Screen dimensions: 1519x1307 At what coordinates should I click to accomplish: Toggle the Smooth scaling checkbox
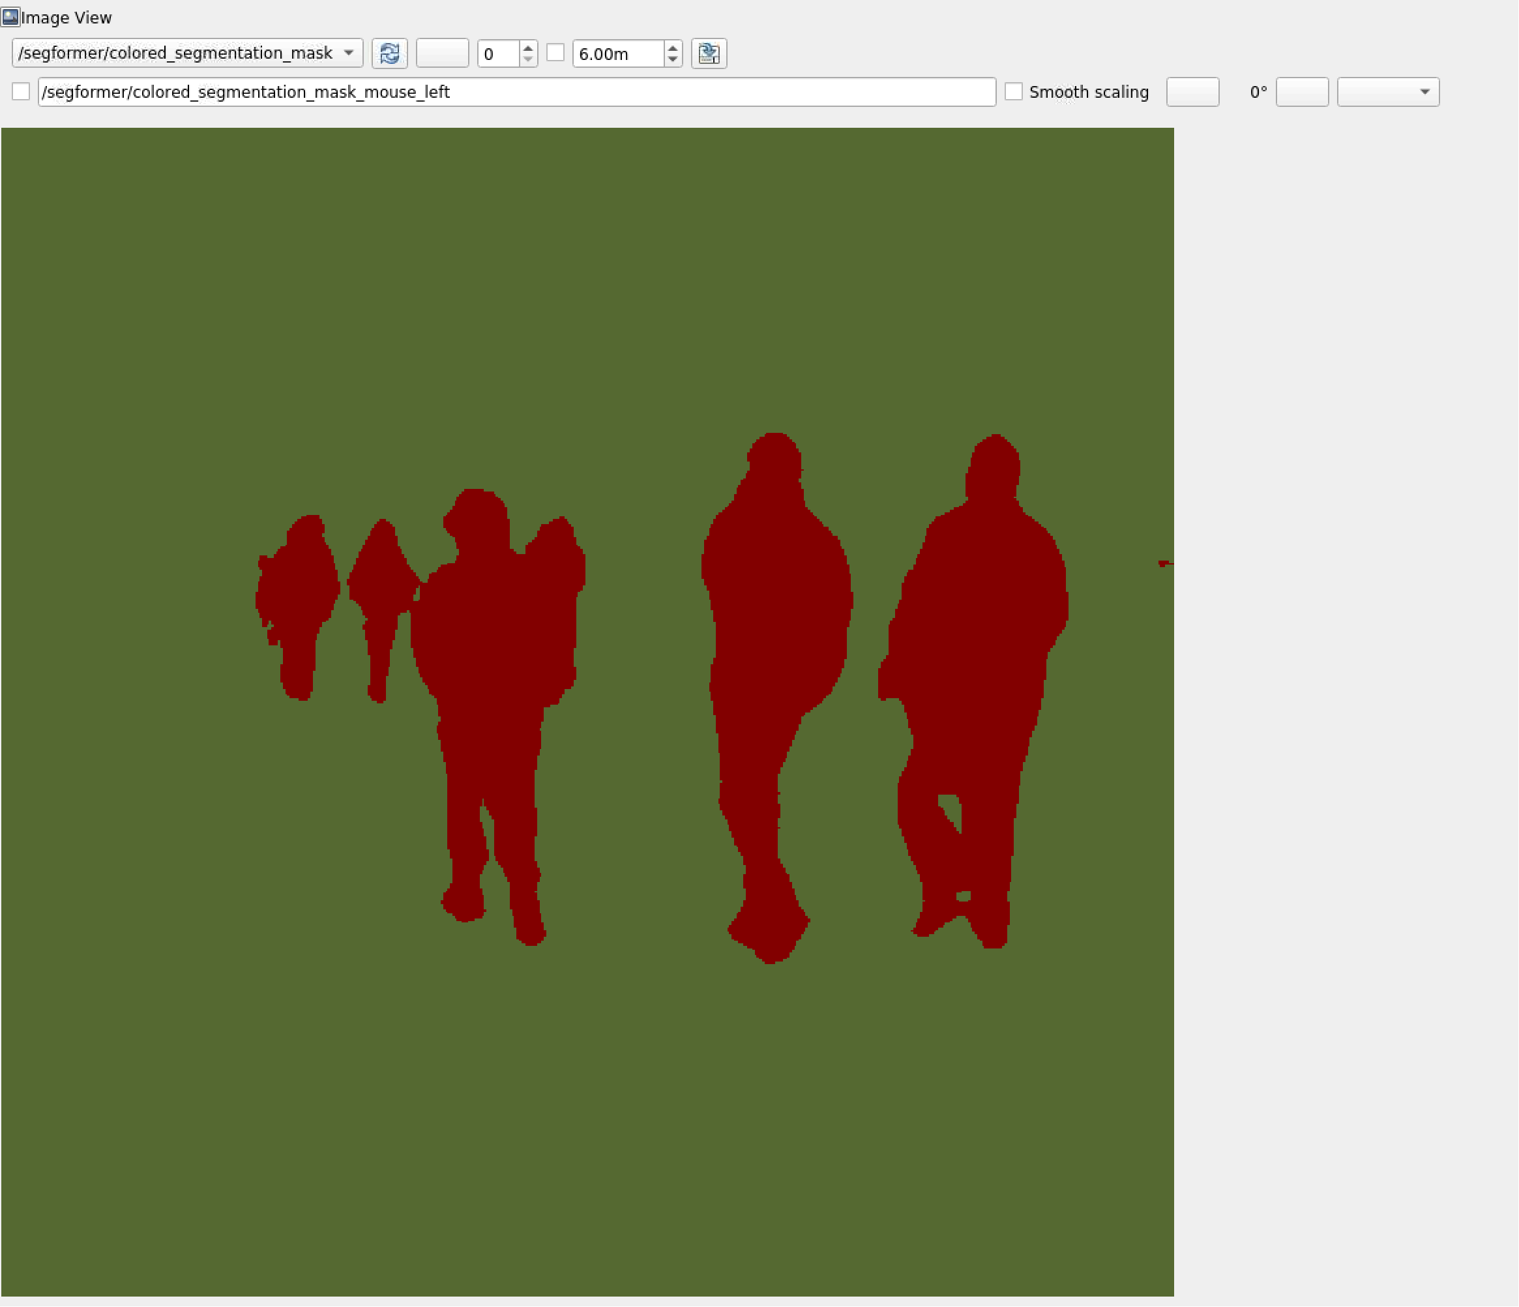click(1013, 92)
